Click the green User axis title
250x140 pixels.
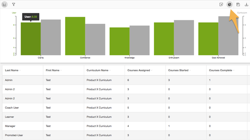(14, 13)
